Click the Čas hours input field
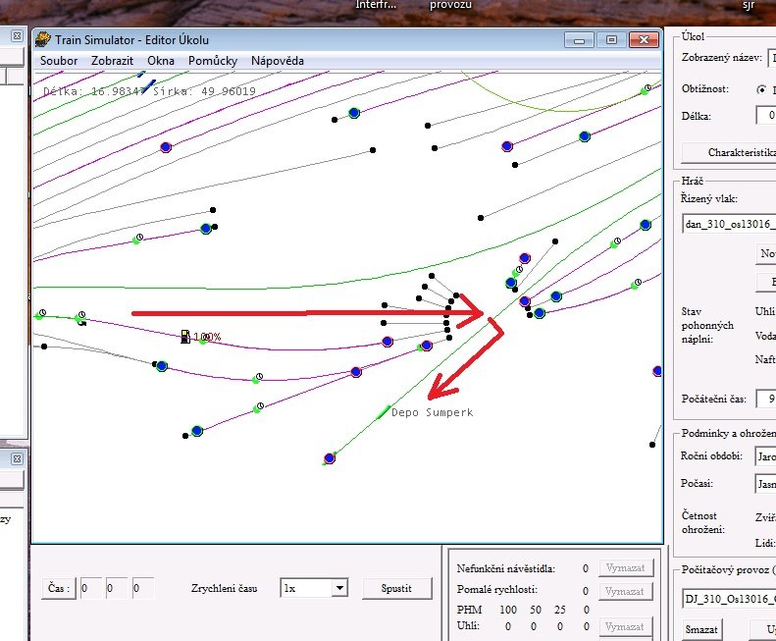This screenshot has height=641, width=776. click(x=91, y=589)
